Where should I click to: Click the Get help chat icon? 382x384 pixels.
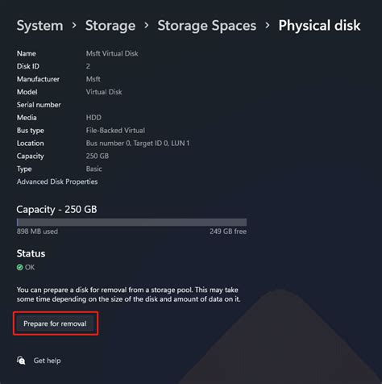point(21,361)
